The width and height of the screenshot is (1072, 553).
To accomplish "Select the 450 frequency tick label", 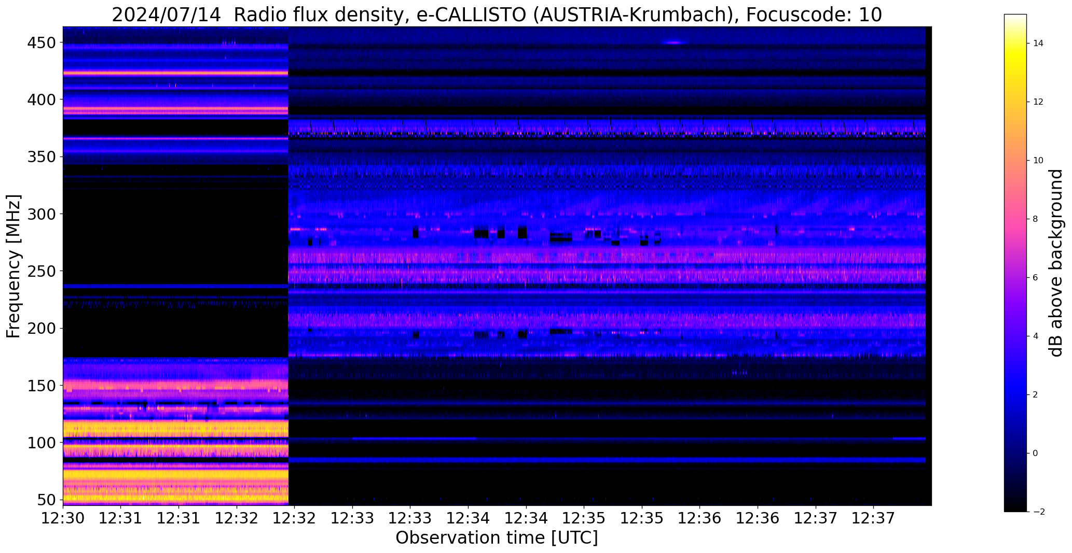I will [42, 43].
